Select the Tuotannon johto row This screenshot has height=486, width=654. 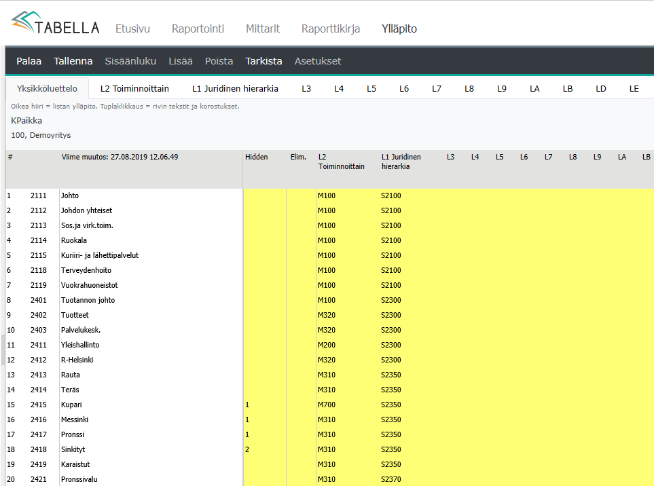point(88,300)
